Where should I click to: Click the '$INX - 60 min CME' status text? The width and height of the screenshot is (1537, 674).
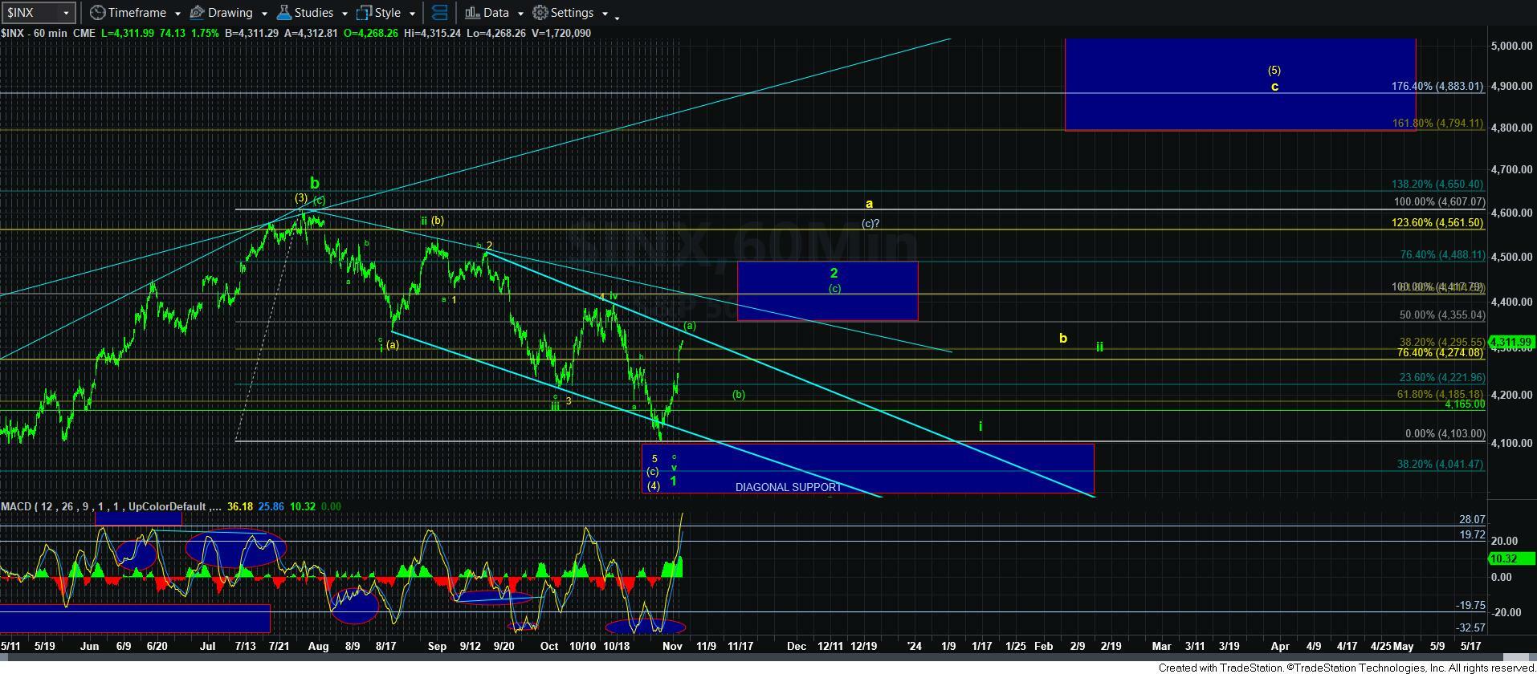47,33
